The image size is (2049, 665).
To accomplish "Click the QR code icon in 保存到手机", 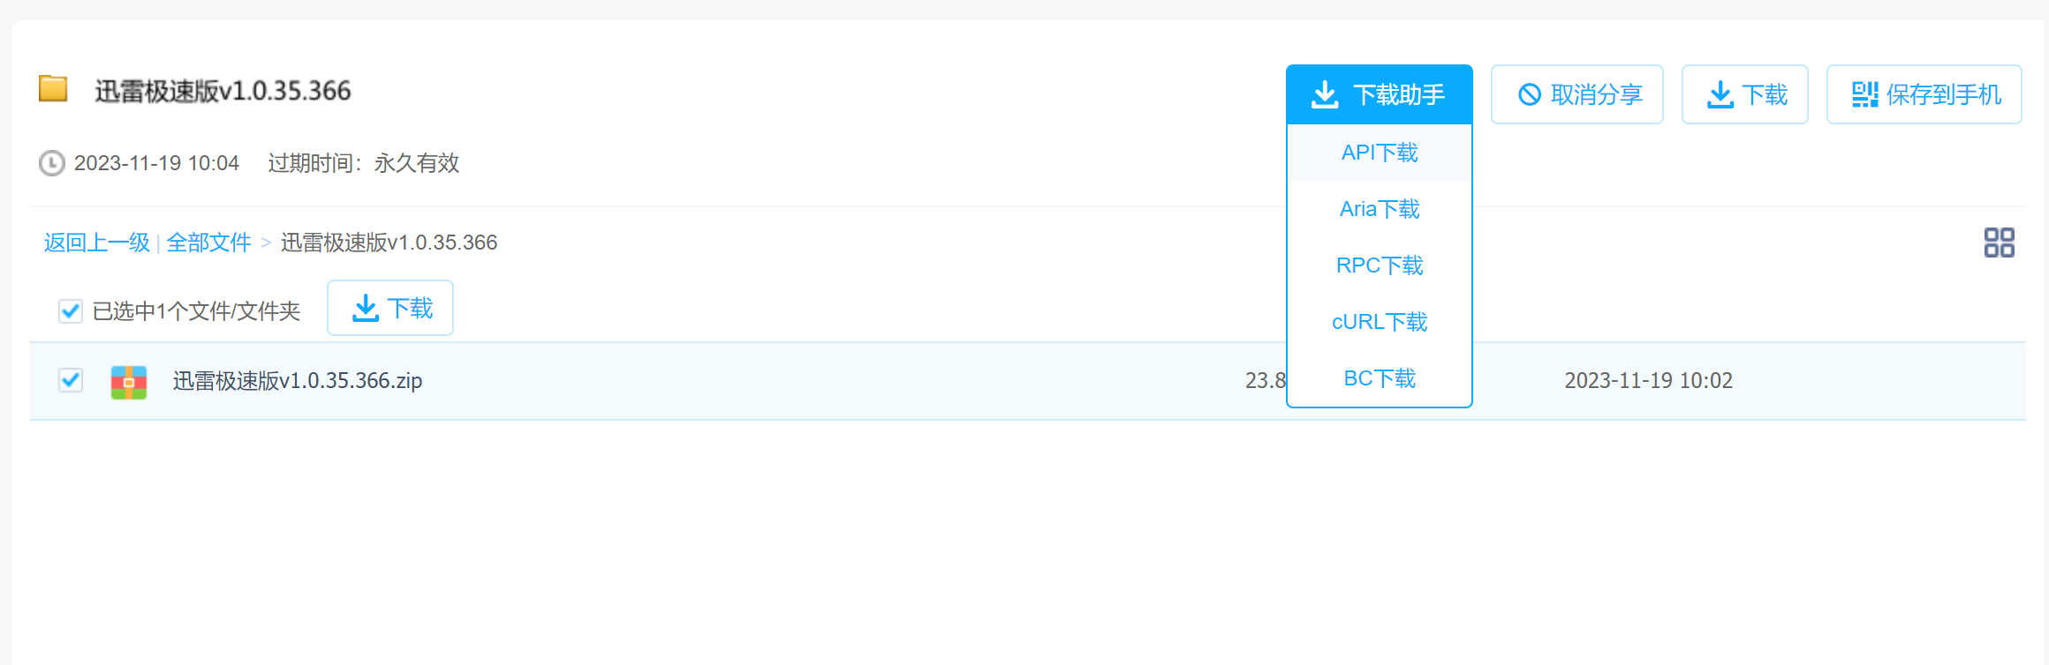I will (1864, 94).
